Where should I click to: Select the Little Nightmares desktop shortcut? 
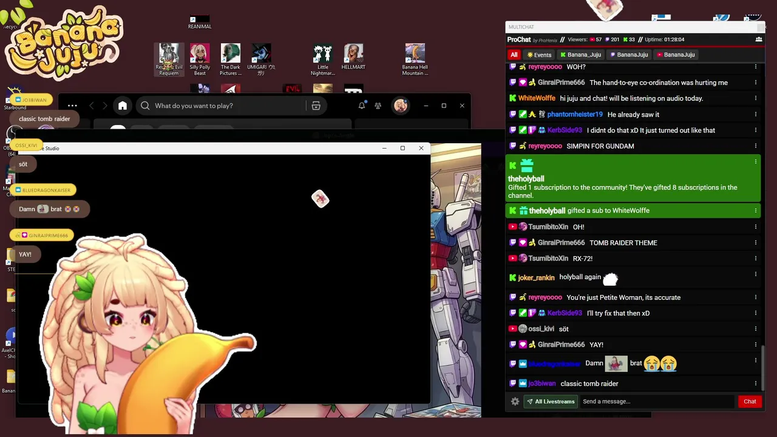(x=323, y=59)
